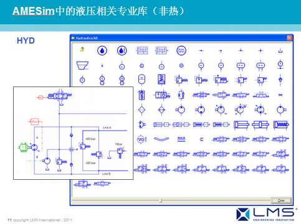Select the VO! circle icon
The image size is (301, 224).
[x=142, y=139]
